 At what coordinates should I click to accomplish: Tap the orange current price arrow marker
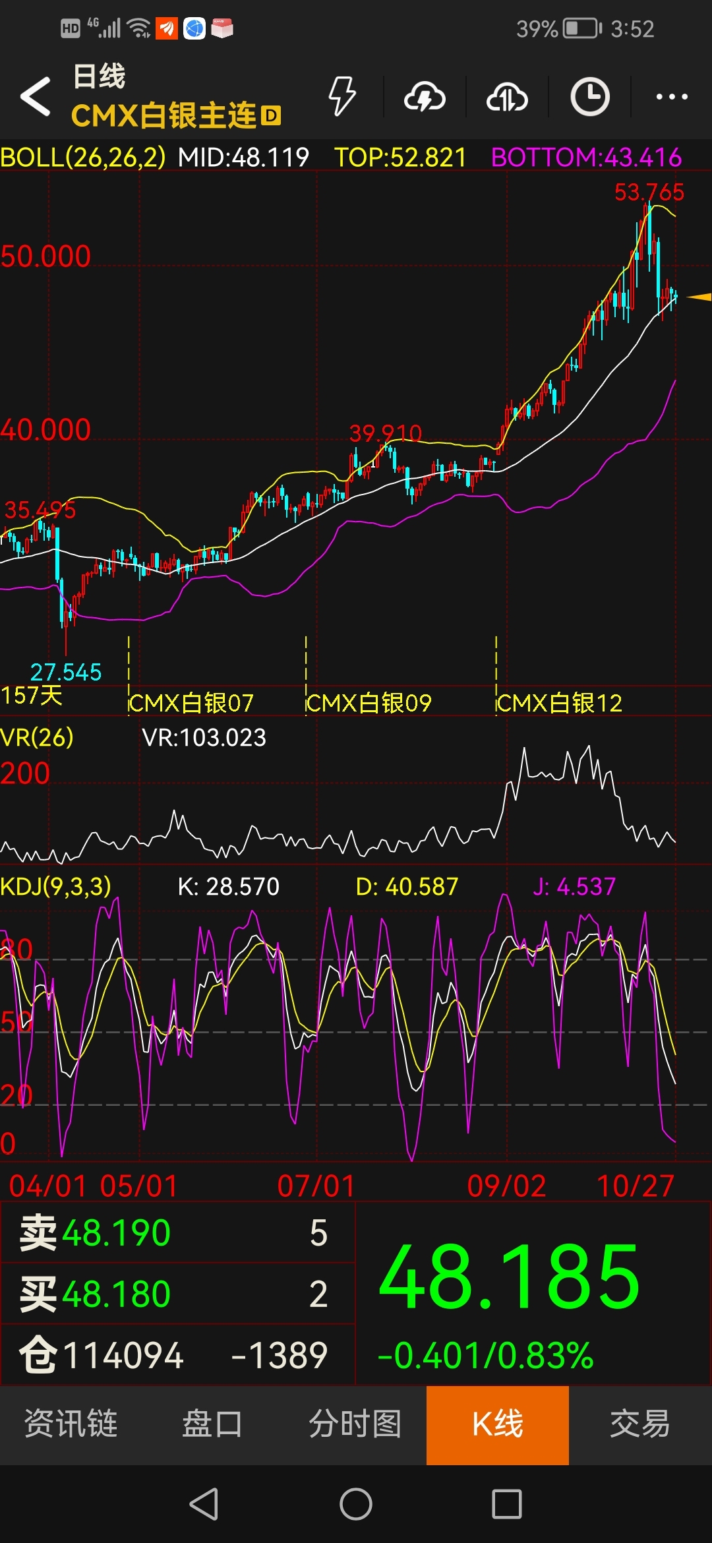698,297
